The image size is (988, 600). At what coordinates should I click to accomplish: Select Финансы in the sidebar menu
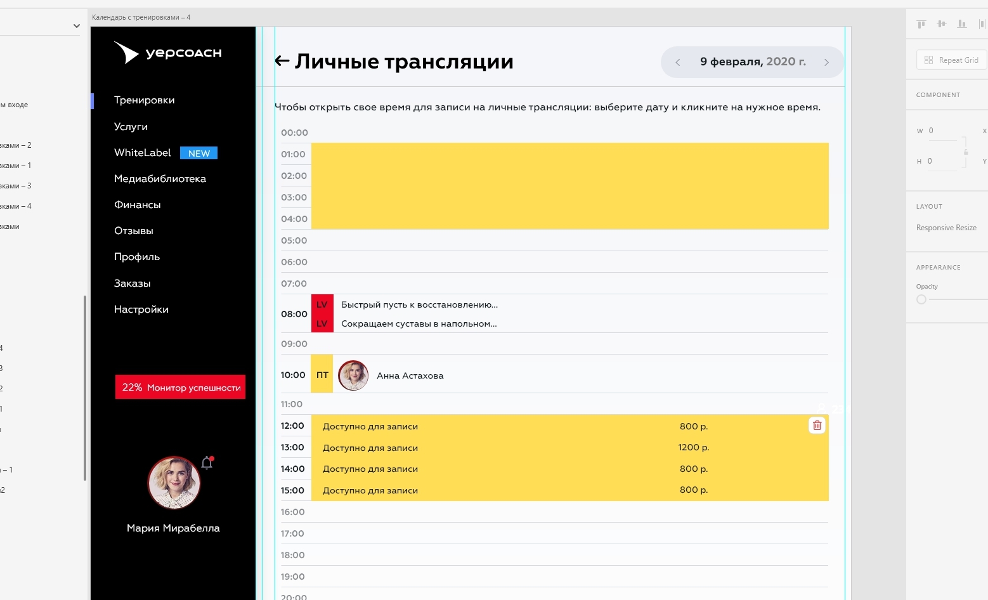click(x=137, y=205)
